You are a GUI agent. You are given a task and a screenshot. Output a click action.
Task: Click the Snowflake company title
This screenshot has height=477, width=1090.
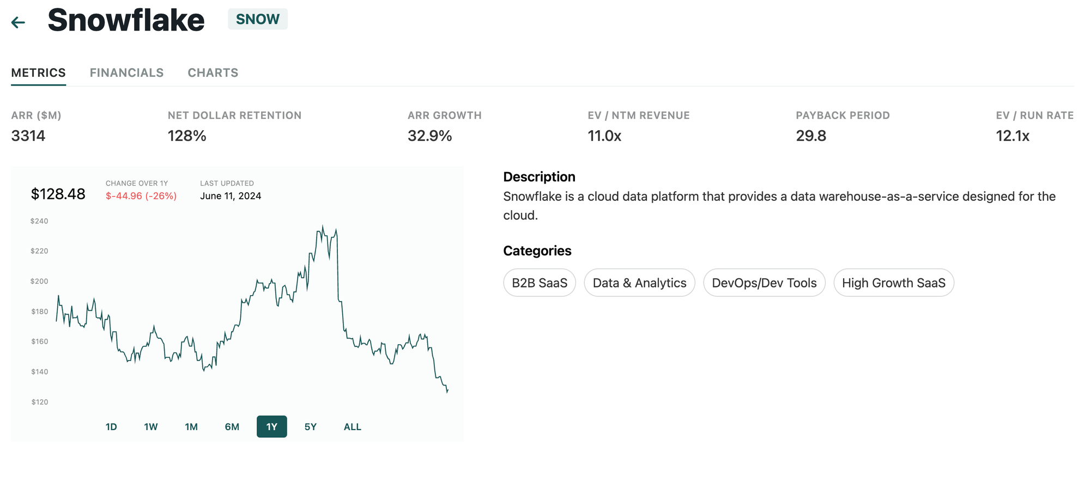(x=126, y=20)
